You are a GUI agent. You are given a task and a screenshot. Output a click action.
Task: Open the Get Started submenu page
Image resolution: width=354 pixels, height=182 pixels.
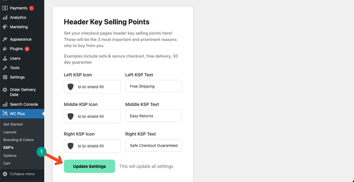[13, 124]
